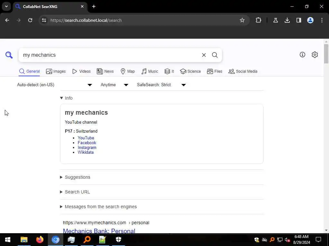This screenshot has width=329, height=246.
Task: Open the notifications center icon
Action: (318, 240)
